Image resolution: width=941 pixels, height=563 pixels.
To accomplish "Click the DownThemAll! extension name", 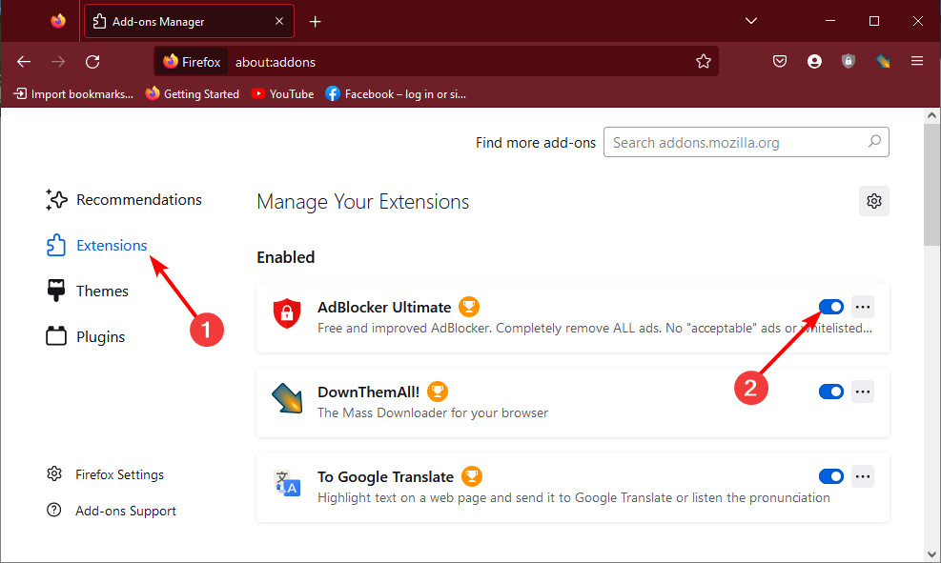I will click(368, 392).
